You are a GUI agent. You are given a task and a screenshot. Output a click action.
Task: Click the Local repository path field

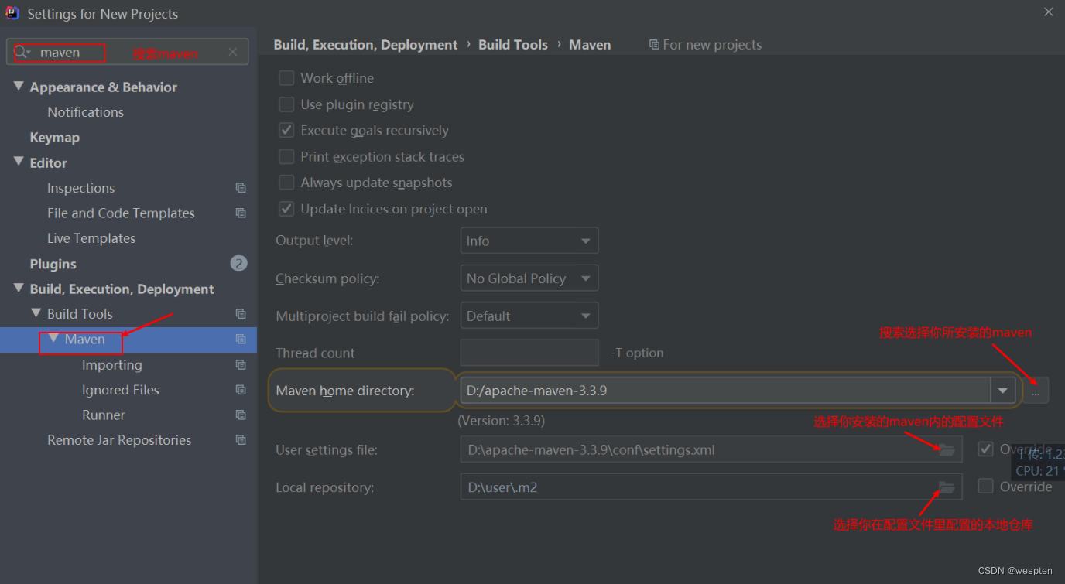(711, 487)
